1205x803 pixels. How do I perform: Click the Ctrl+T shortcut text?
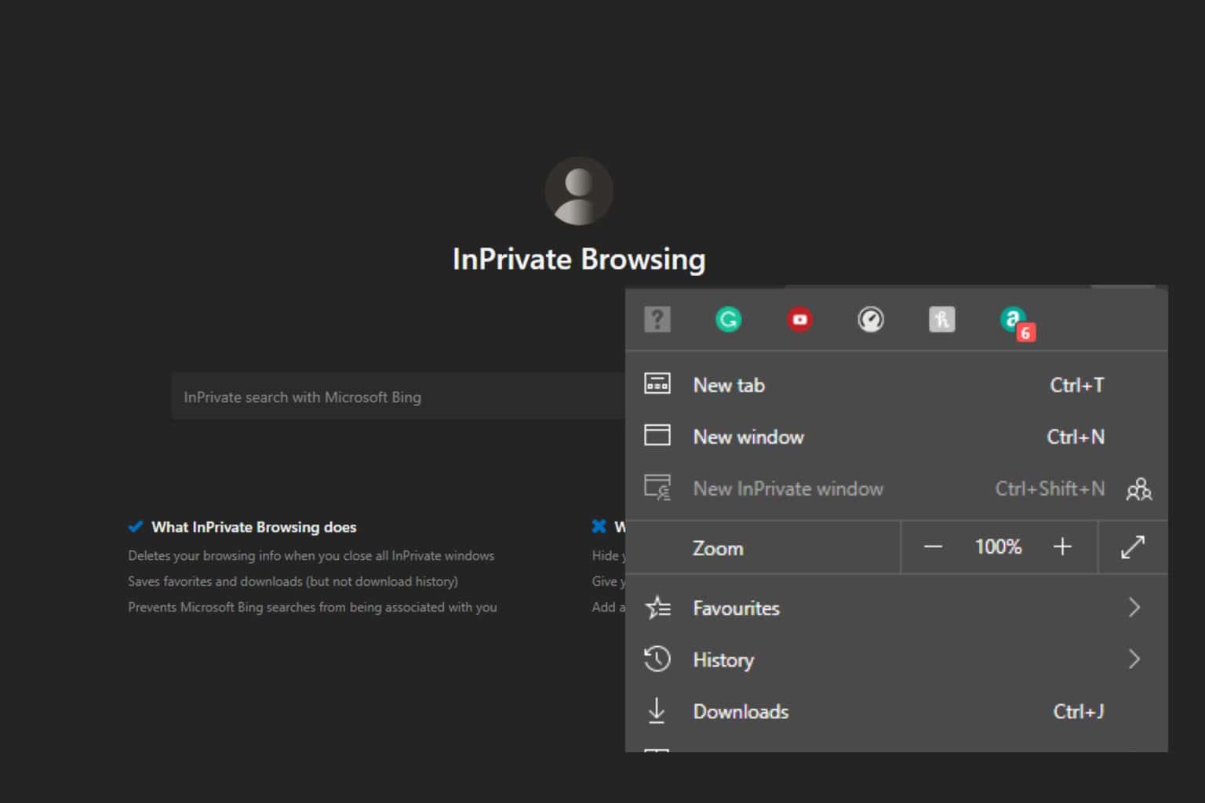pyautogui.click(x=1077, y=385)
